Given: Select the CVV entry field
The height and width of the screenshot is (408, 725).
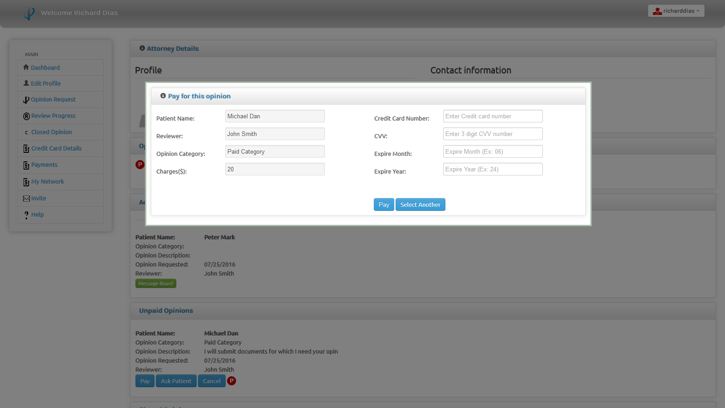Looking at the screenshot, I should click(493, 134).
